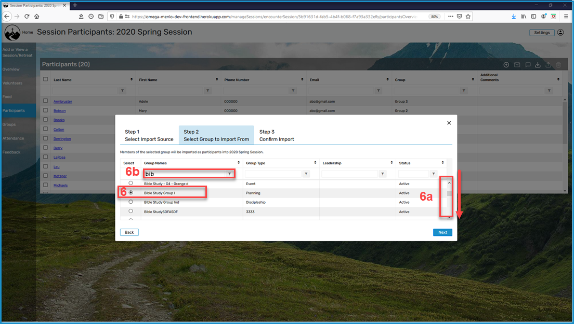Select the Bible Study Group I radio button

[131, 193]
